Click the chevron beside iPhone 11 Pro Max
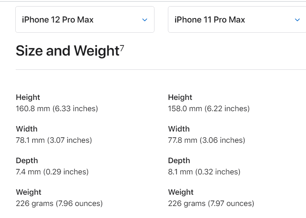The height and width of the screenshot is (218, 306). pyautogui.click(x=297, y=20)
